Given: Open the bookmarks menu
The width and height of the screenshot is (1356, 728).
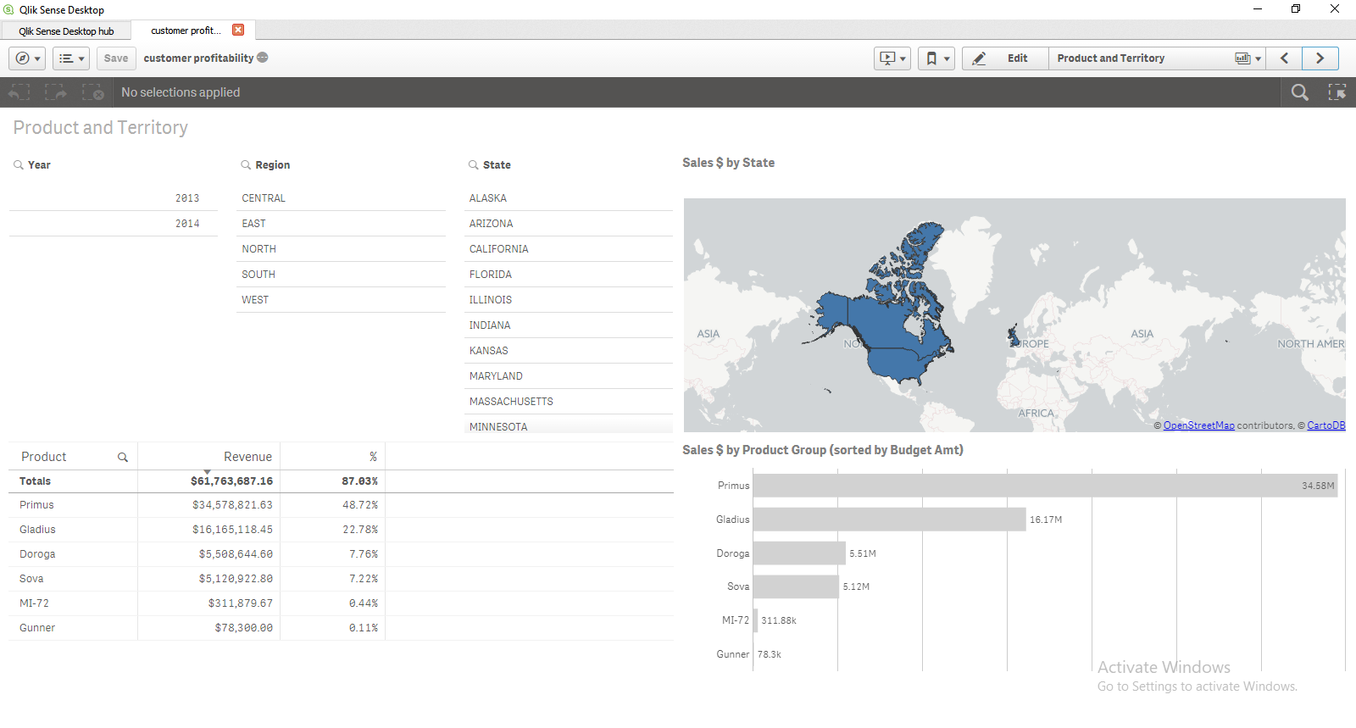Looking at the screenshot, I should coord(936,58).
